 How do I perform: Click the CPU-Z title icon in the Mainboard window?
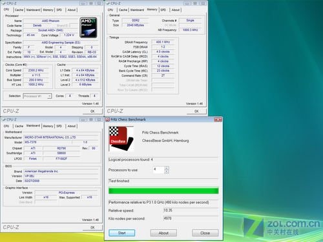(x=3, y=119)
